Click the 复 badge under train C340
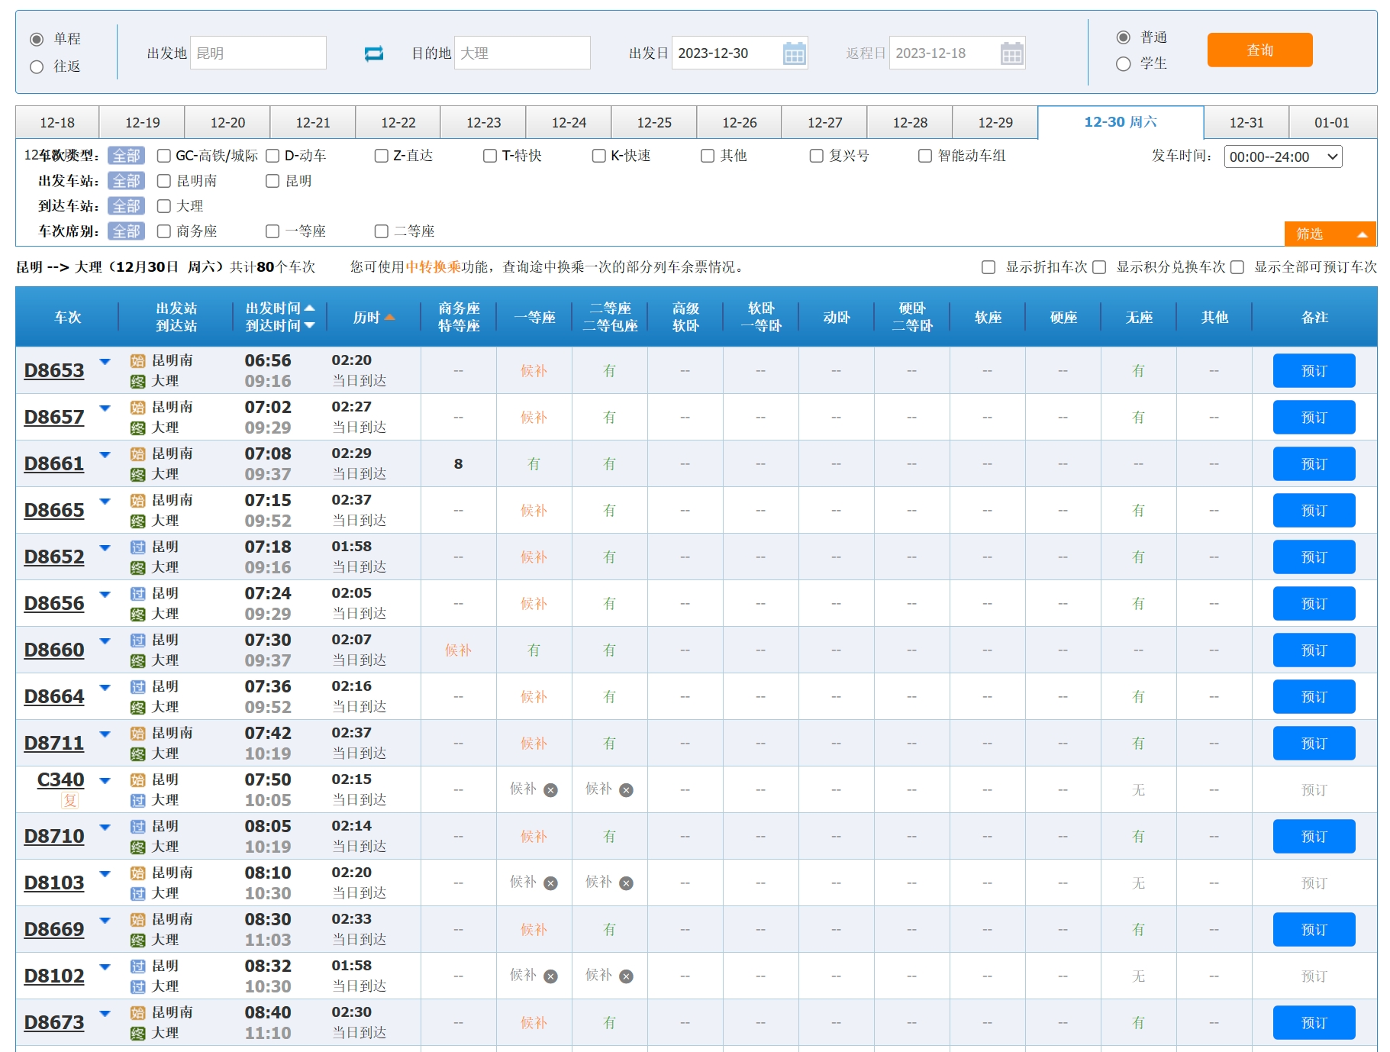Screen dimensions: 1390x1052 click(x=70, y=800)
